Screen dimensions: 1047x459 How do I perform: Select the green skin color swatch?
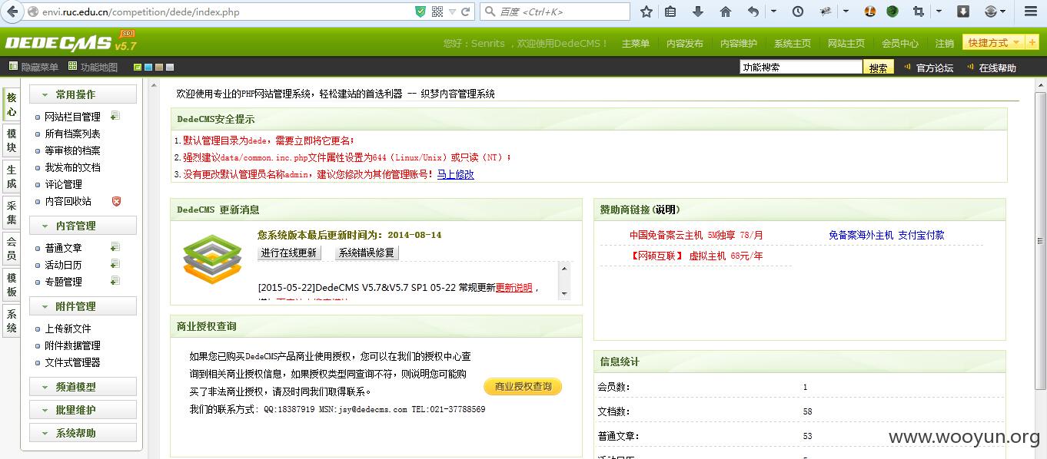click(x=138, y=68)
